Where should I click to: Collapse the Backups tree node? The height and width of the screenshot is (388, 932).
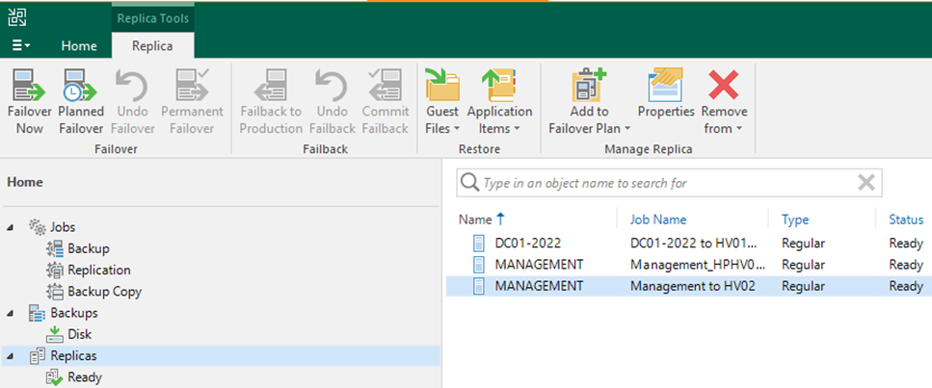click(x=12, y=313)
